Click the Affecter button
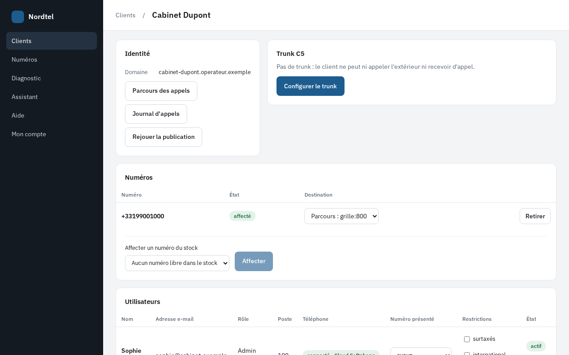This screenshot has width=569, height=355. click(254, 261)
